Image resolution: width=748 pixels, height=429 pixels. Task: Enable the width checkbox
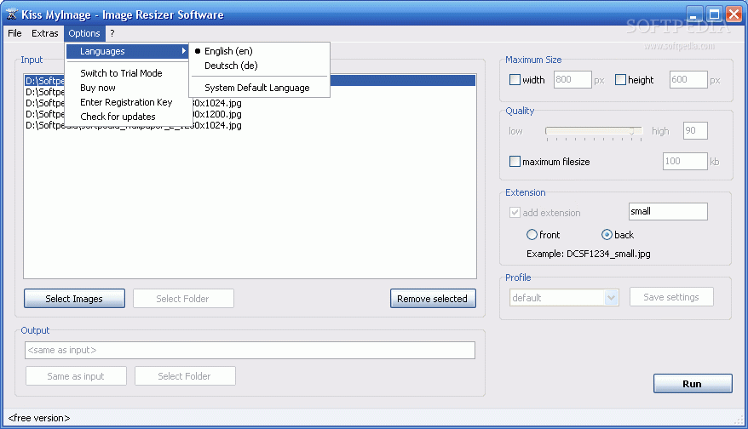coord(515,80)
